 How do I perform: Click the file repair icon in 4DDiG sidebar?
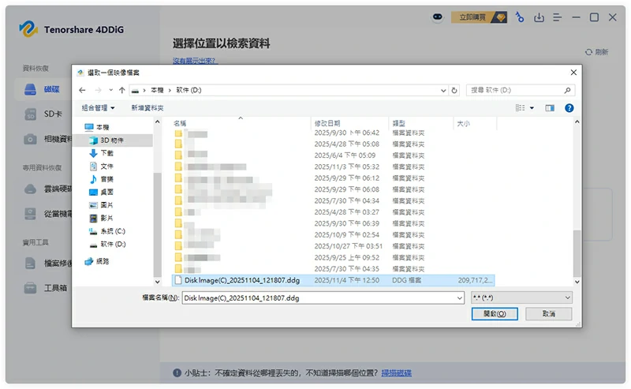click(x=30, y=264)
